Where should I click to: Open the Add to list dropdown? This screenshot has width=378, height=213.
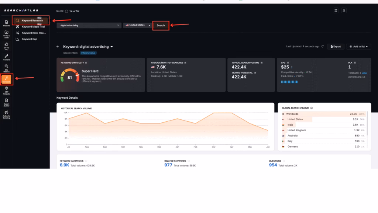pos(358,47)
